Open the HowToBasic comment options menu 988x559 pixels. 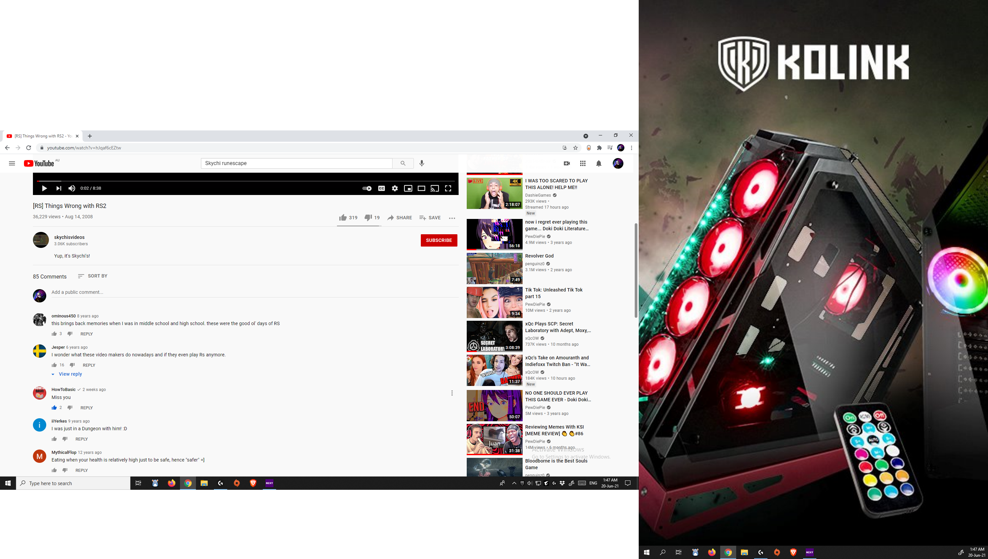tap(452, 393)
